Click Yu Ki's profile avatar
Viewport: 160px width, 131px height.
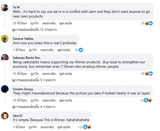pos(5,7)
